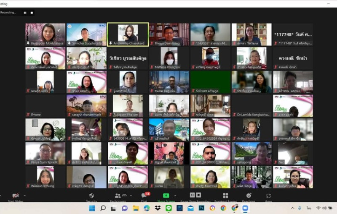Expand the Share Screen options arrow
The width and height of the screenshot is (337, 214).
coord(175,196)
